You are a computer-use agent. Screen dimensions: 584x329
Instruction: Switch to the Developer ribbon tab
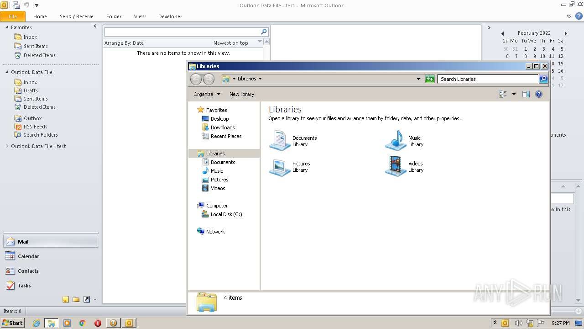[x=170, y=16]
